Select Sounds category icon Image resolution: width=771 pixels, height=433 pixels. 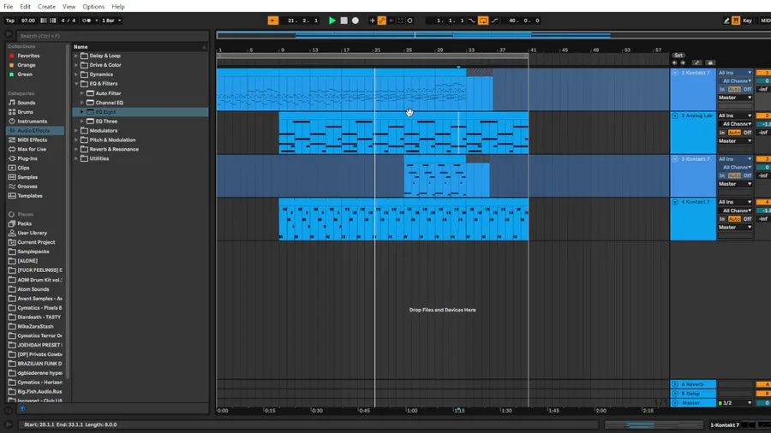point(12,103)
